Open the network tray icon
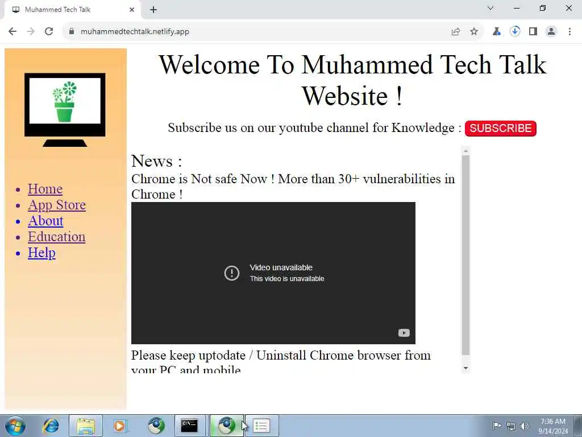The width and height of the screenshot is (582, 437). point(511,426)
